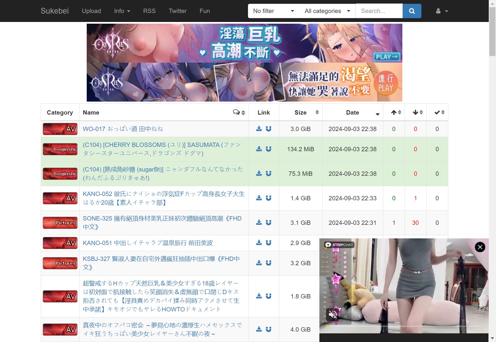Viewport: 496px width, 342px height.
Task: Open the user account dropdown menu
Action: [x=442, y=11]
